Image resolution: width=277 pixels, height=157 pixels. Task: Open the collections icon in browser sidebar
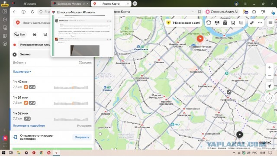click(5, 35)
